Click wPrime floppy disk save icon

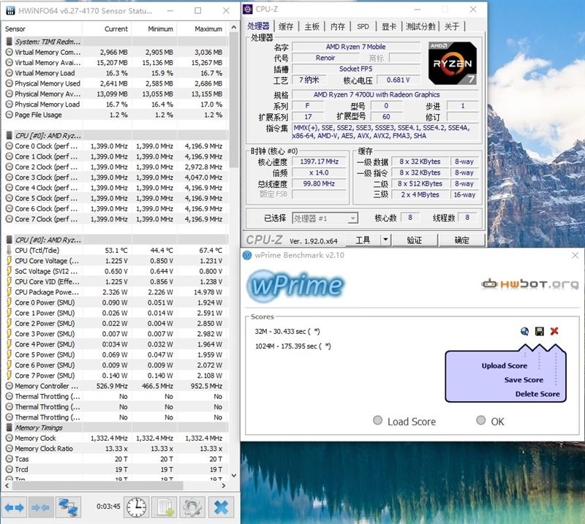click(540, 331)
